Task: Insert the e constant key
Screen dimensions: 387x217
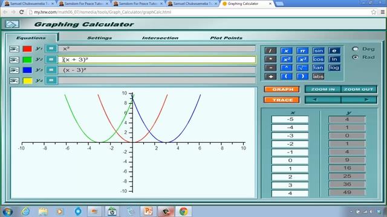Action: click(334, 51)
